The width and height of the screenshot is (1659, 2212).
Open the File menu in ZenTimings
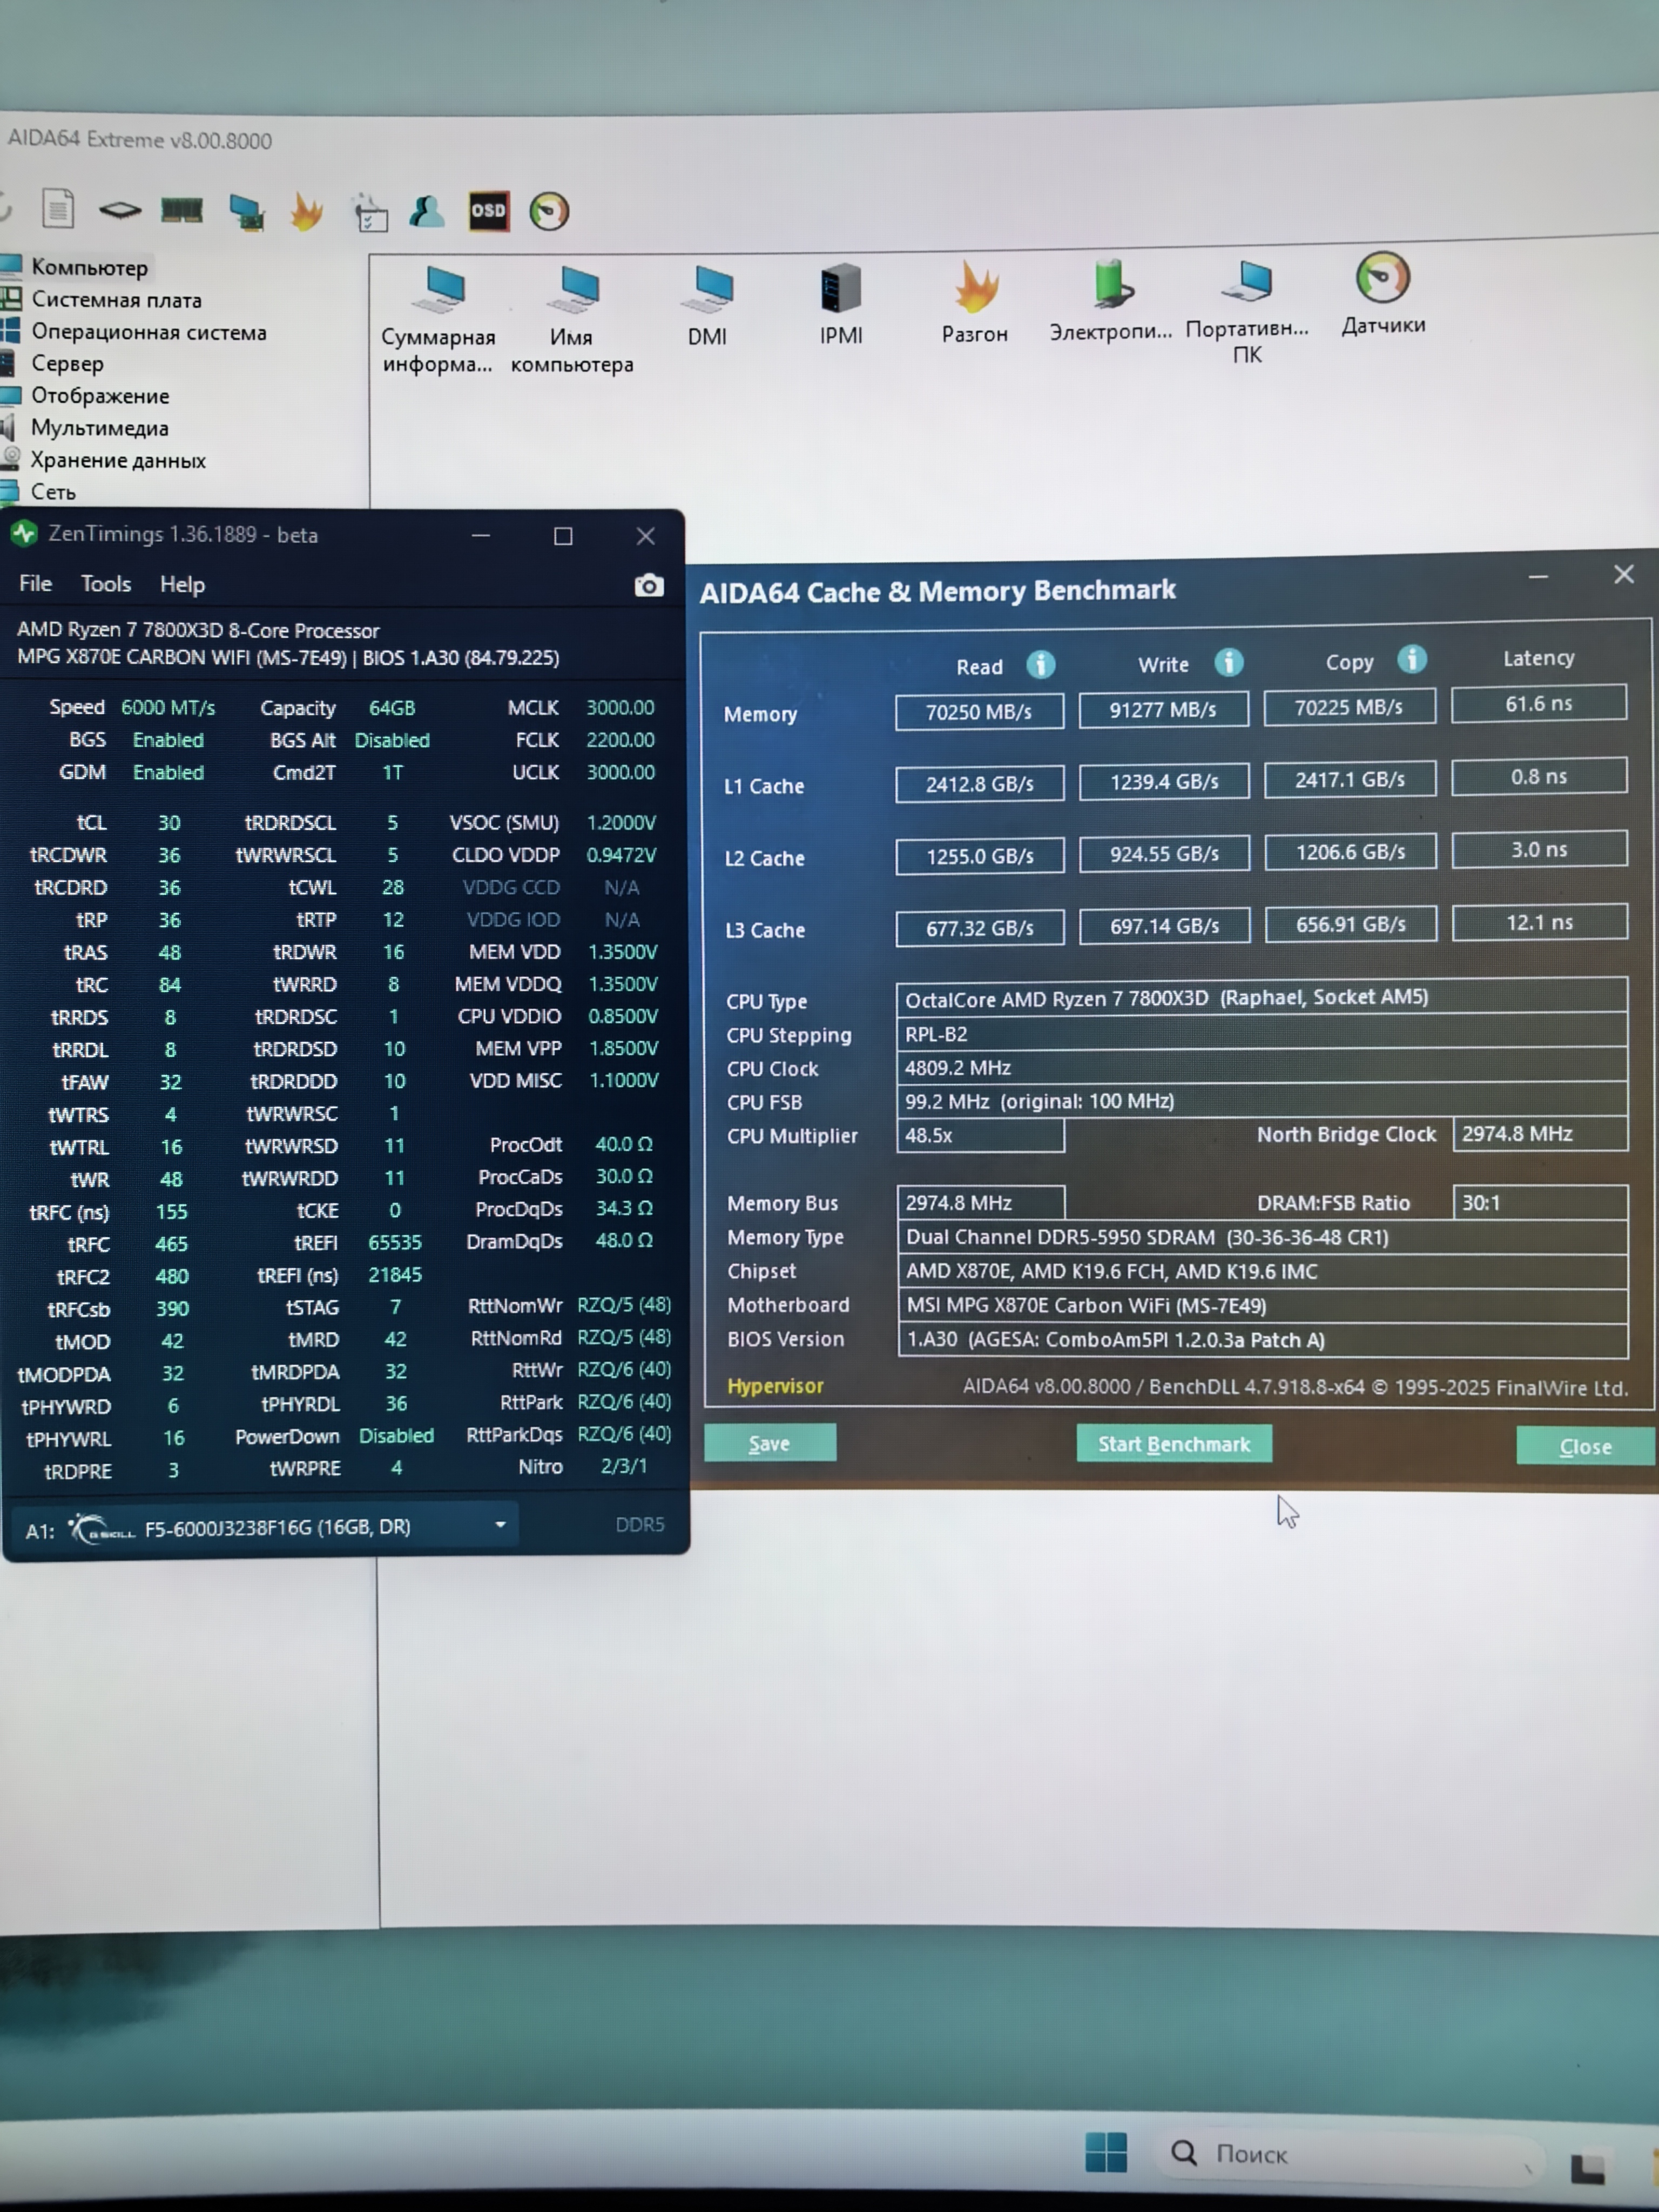pyautogui.click(x=35, y=583)
